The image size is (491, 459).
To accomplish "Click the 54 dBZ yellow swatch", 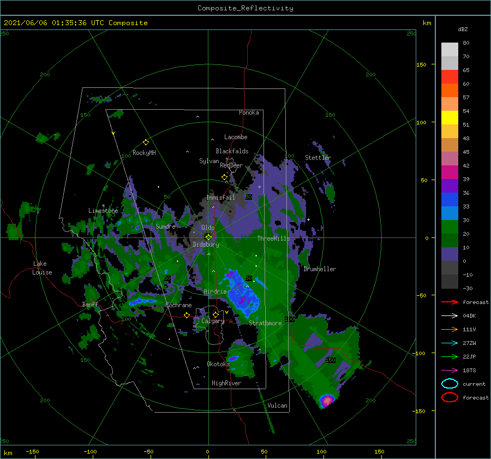I will [x=450, y=118].
